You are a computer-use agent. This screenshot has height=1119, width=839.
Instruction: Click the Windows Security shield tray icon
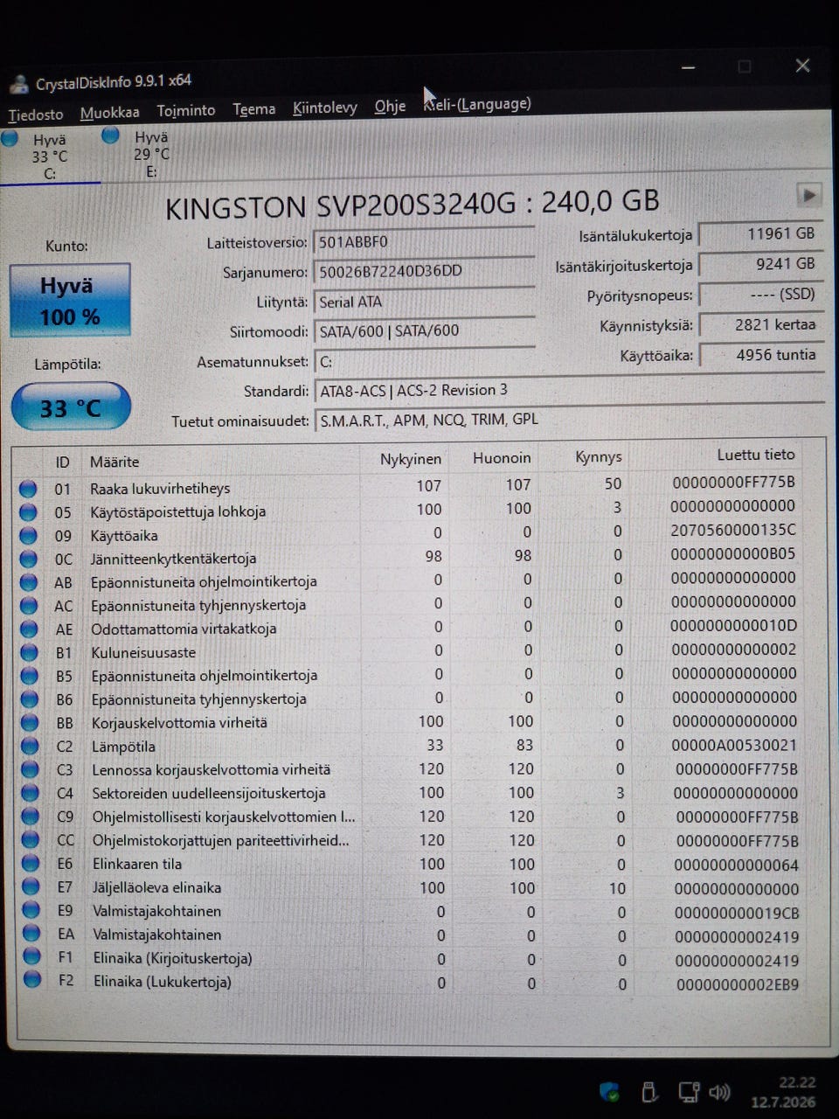click(609, 1091)
